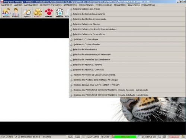The image size is (186, 139).
Task: Open the ATENDIMENTO menu
Action: (70, 5)
